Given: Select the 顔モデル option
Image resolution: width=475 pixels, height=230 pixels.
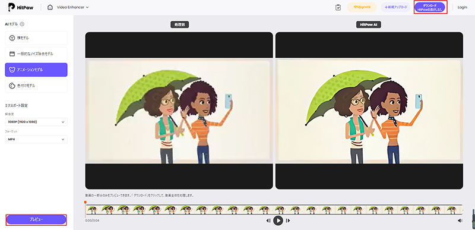Looking at the screenshot, I should click(x=36, y=38).
